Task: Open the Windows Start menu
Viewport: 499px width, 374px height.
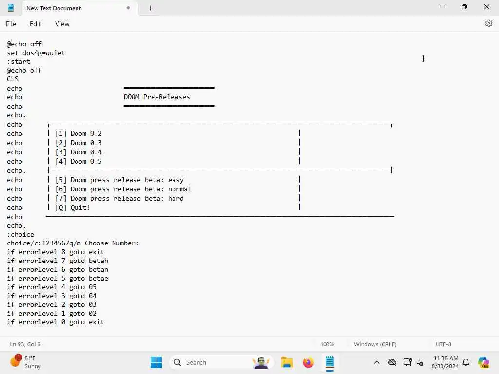Action: pos(156,362)
